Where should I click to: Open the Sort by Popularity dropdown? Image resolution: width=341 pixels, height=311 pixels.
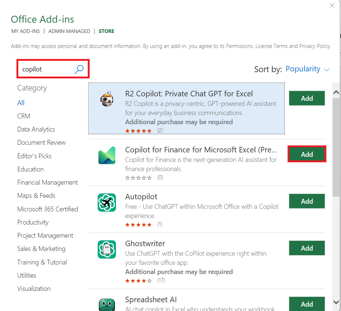pos(307,69)
